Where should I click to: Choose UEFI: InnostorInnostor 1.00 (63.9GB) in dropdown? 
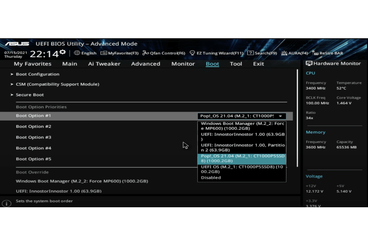click(x=242, y=137)
